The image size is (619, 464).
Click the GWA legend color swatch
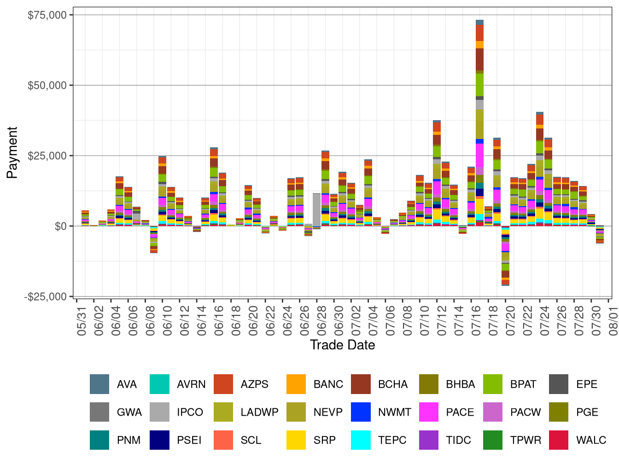click(99, 412)
